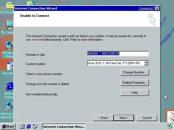
Task: Select Internet Connection Wizard taskbar button
Action: [x=64, y=126]
